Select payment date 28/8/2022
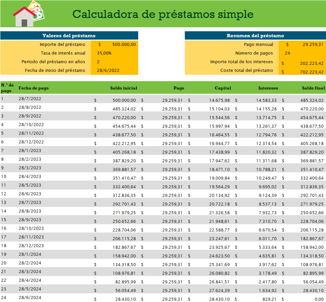The height and width of the screenshot is (302, 326). click(30, 107)
